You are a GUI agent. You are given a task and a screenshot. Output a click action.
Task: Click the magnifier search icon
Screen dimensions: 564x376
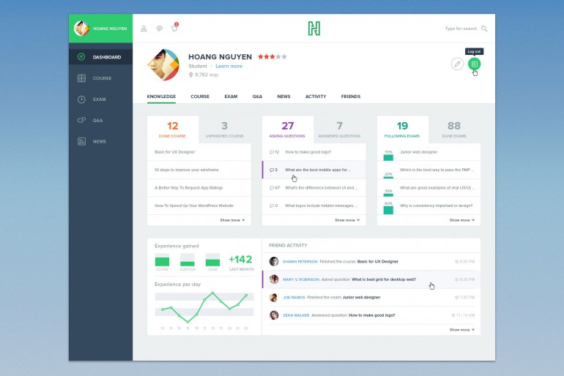(x=484, y=29)
